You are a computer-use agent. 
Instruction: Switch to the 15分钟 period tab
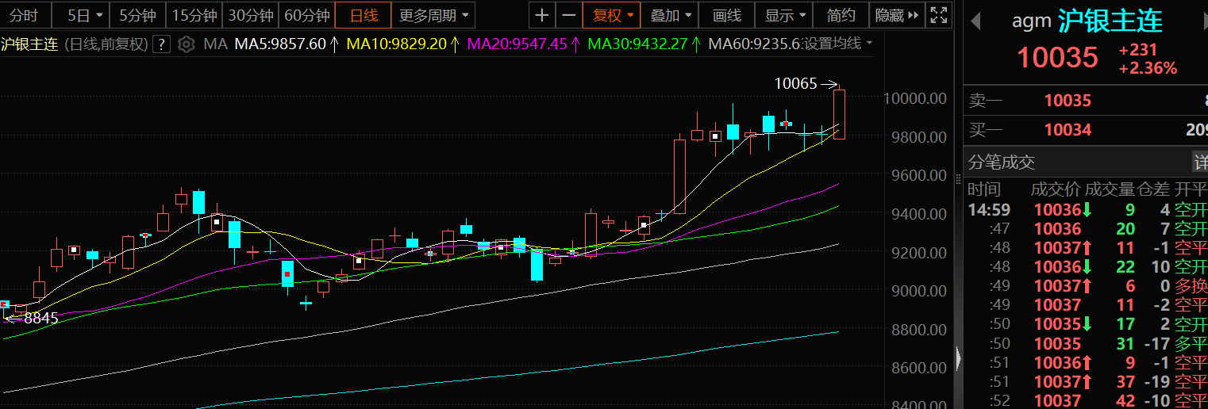[194, 15]
